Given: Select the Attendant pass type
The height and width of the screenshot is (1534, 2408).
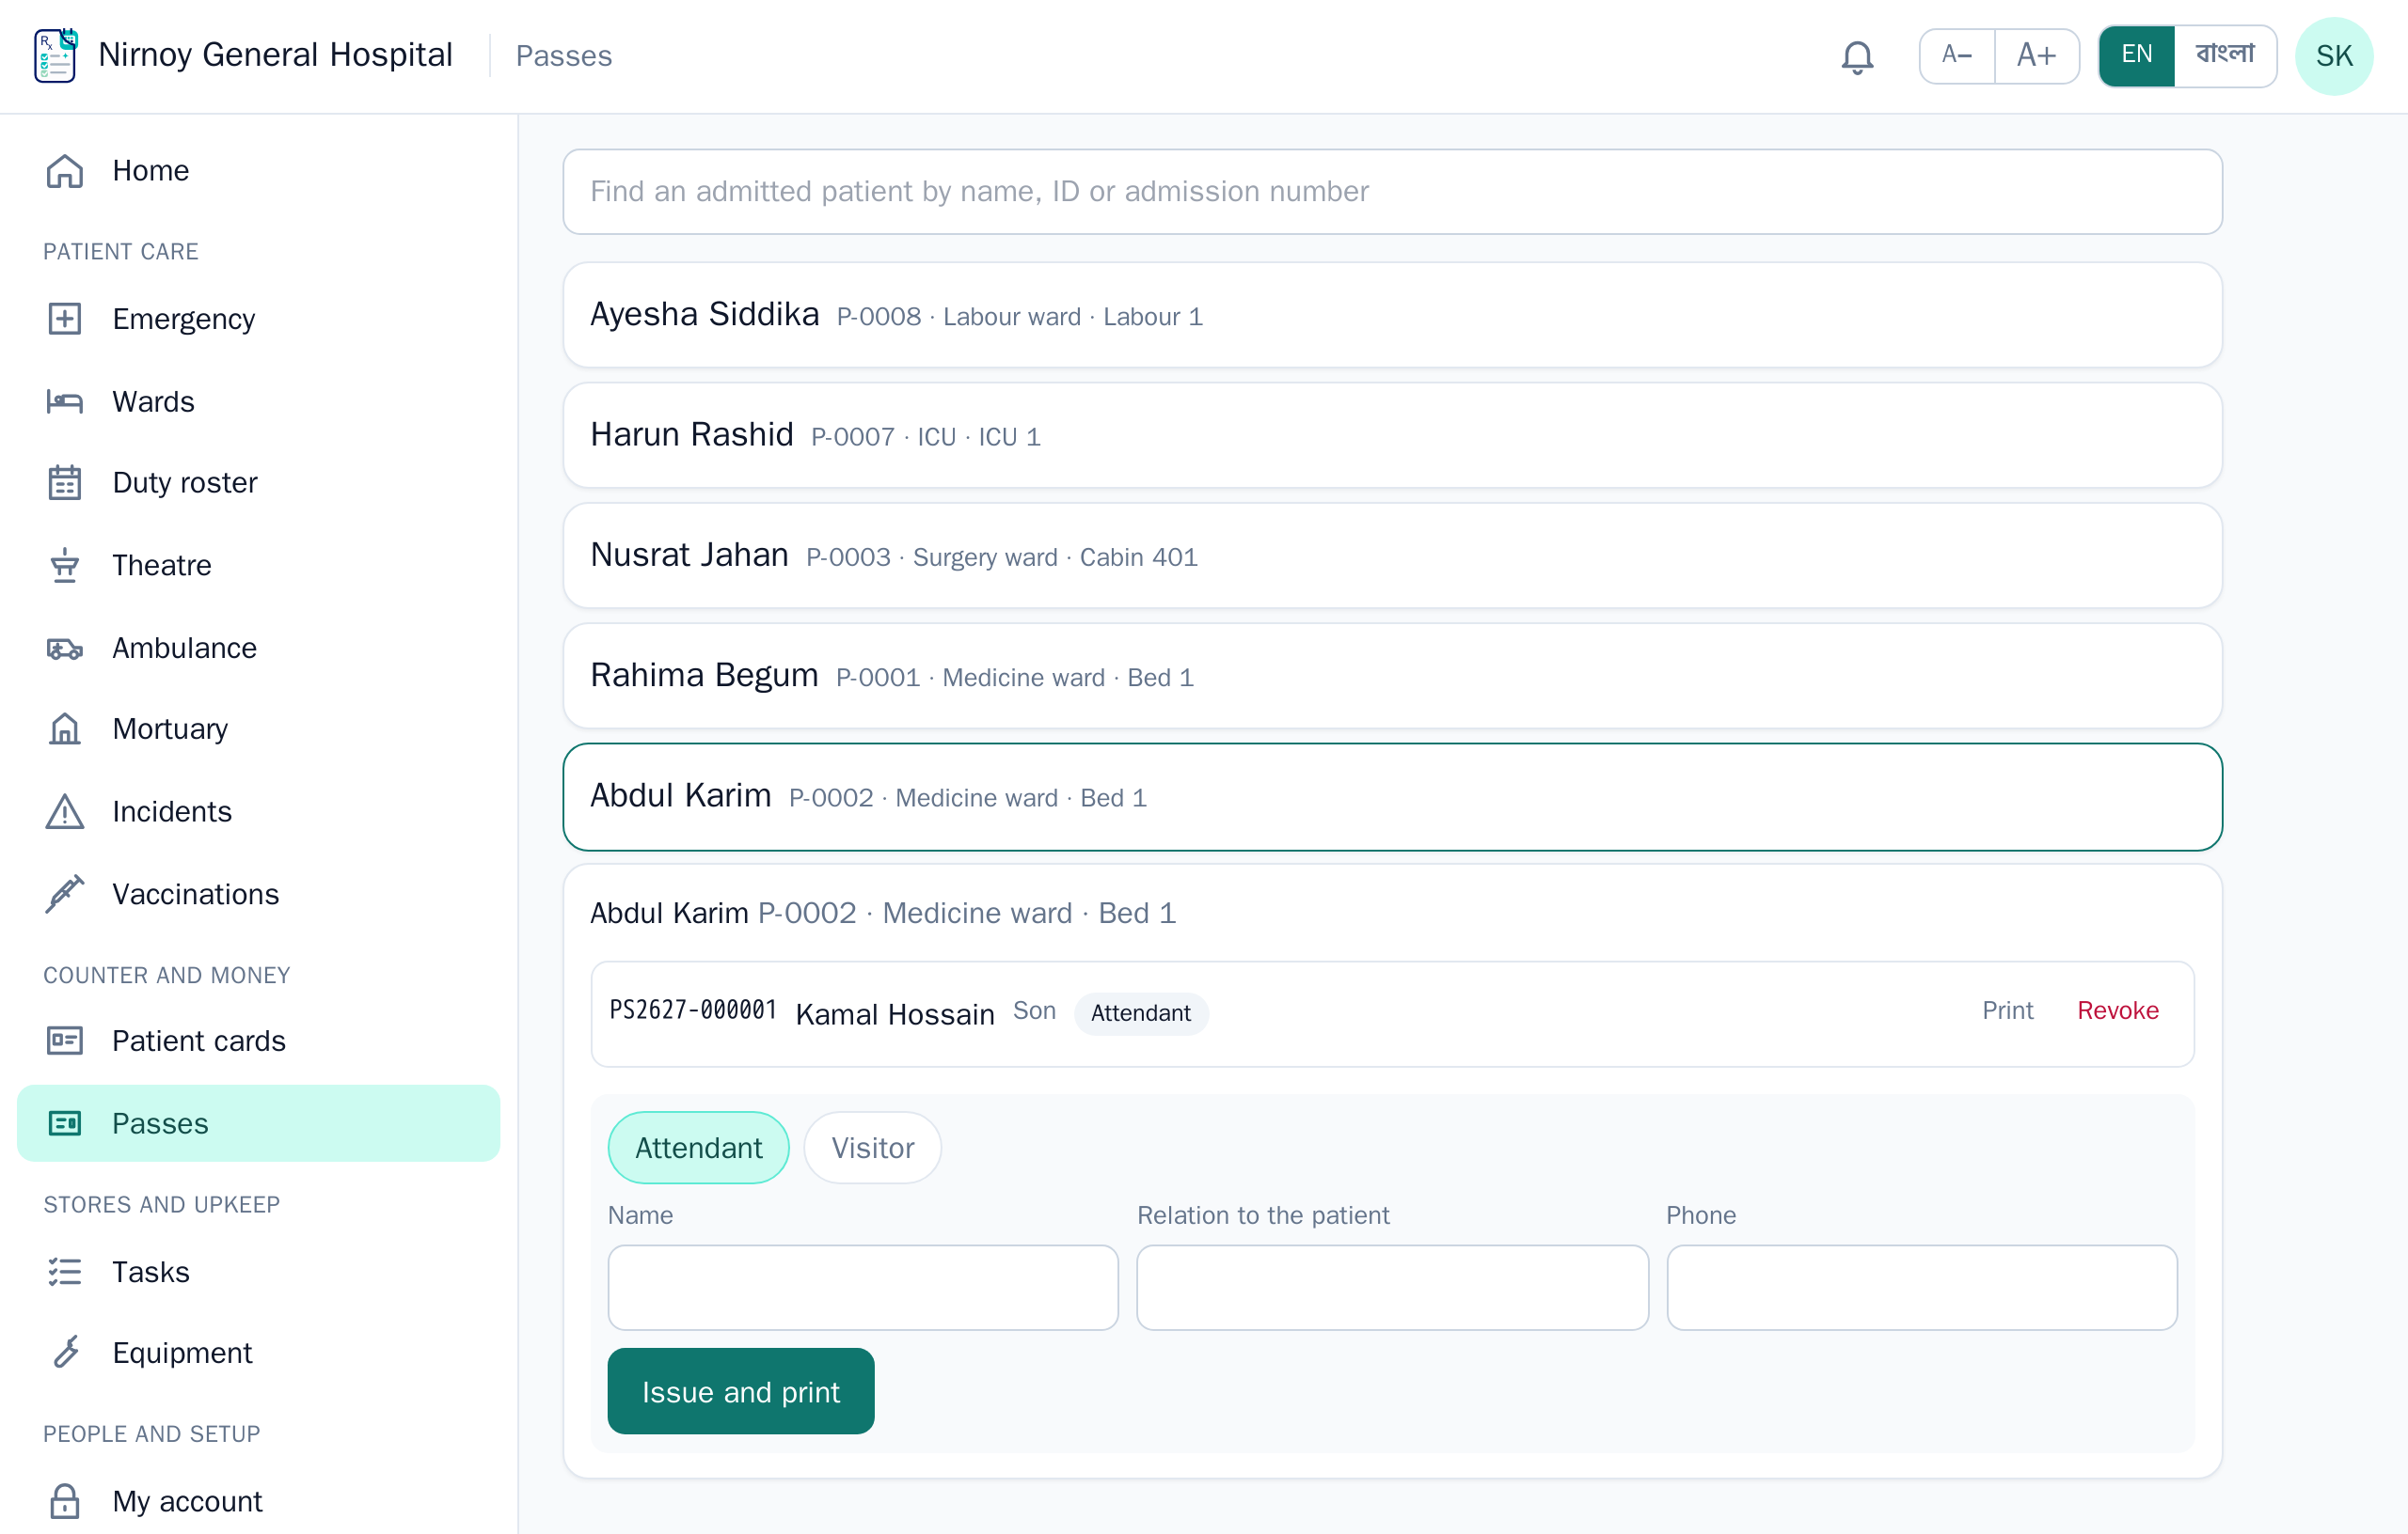Looking at the screenshot, I should 698,1148.
